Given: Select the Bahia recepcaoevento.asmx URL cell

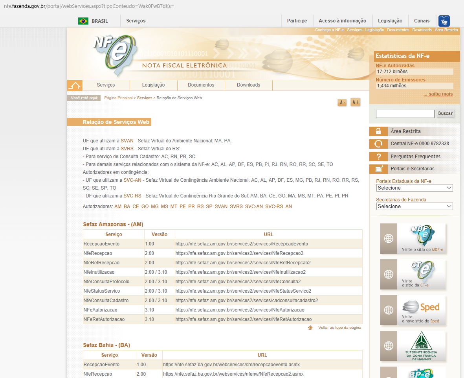Looking at the screenshot, I should [262, 364].
